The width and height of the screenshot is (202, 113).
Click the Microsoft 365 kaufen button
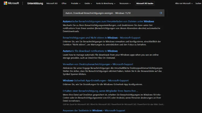[x=145, y=3]
